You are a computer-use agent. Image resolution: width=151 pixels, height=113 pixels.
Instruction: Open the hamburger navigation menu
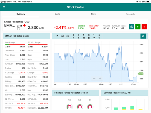4,7
